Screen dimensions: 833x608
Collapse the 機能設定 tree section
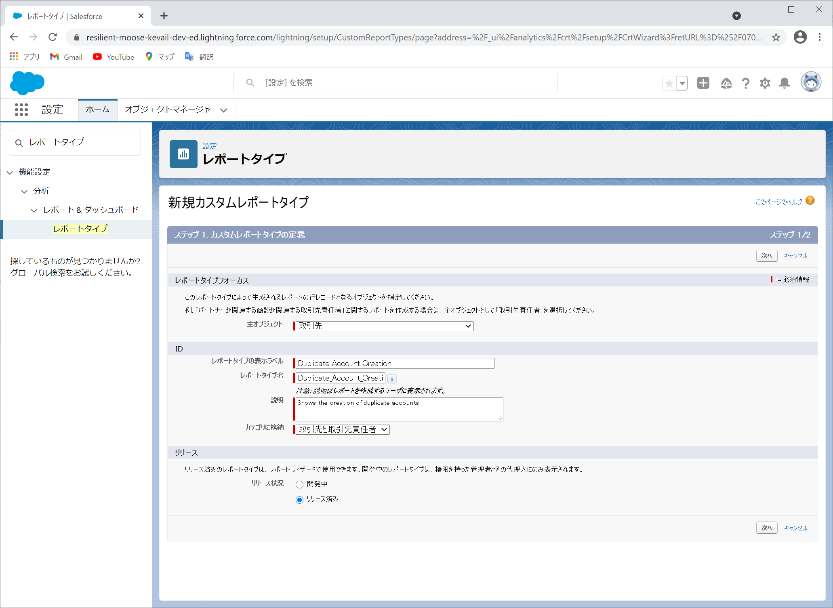(x=10, y=173)
